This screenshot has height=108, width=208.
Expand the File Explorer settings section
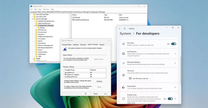pos(175,54)
